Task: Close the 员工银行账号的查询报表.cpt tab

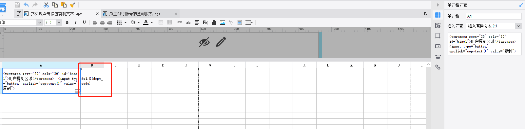Action: point(176,14)
